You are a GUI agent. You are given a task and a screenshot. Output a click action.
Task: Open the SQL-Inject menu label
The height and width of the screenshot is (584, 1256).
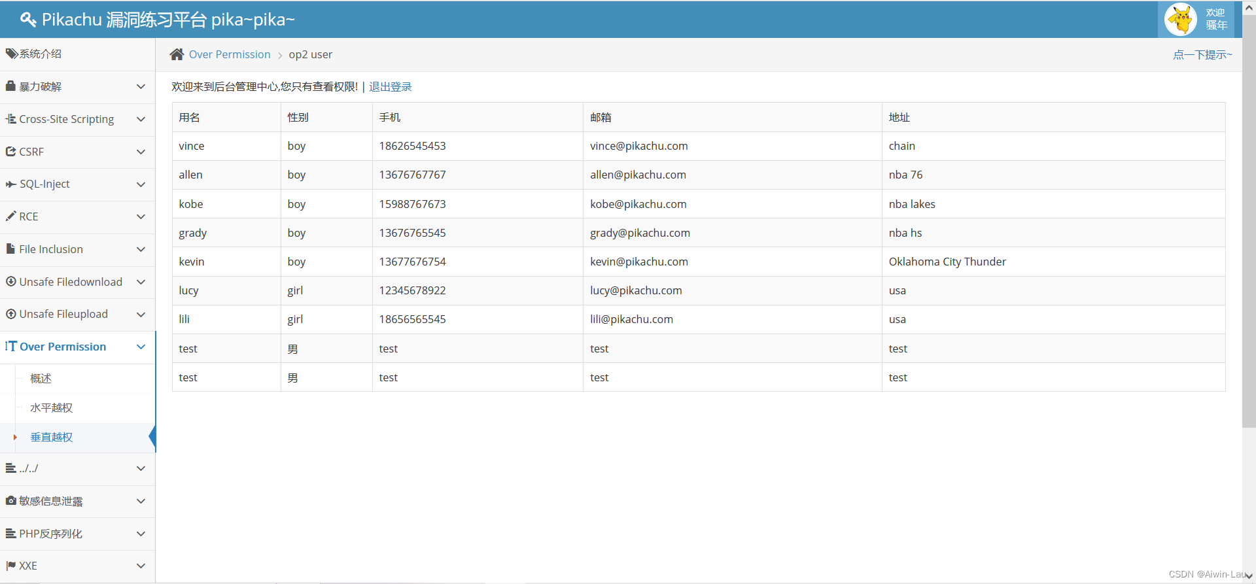tap(44, 184)
